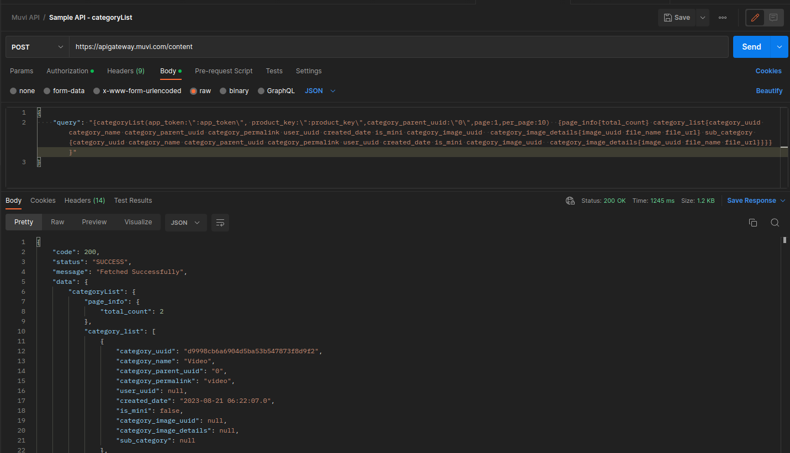Open the Tests tab
The height and width of the screenshot is (453, 790).
pos(274,71)
